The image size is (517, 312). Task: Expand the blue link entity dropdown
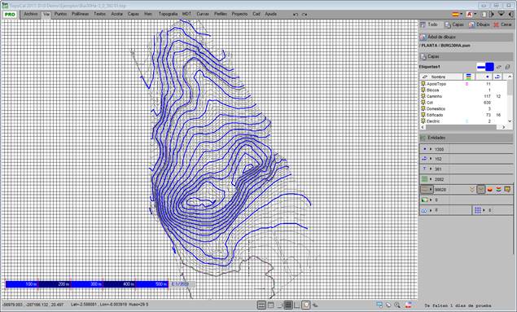click(x=431, y=210)
